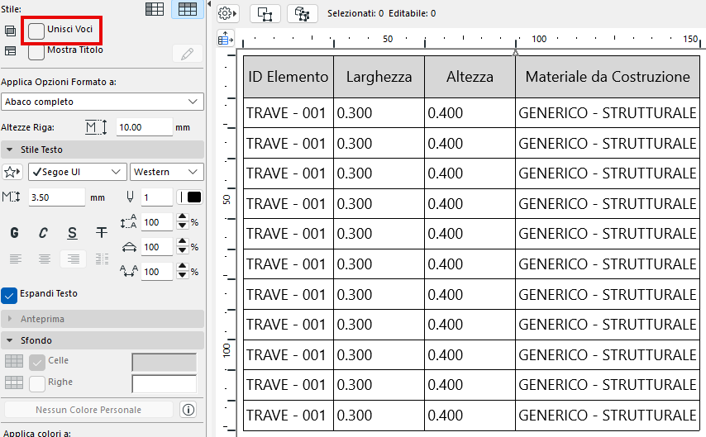This screenshot has width=706, height=437.
Task: Click the merge items icon beside Unisci Voci
Action: click(x=11, y=31)
